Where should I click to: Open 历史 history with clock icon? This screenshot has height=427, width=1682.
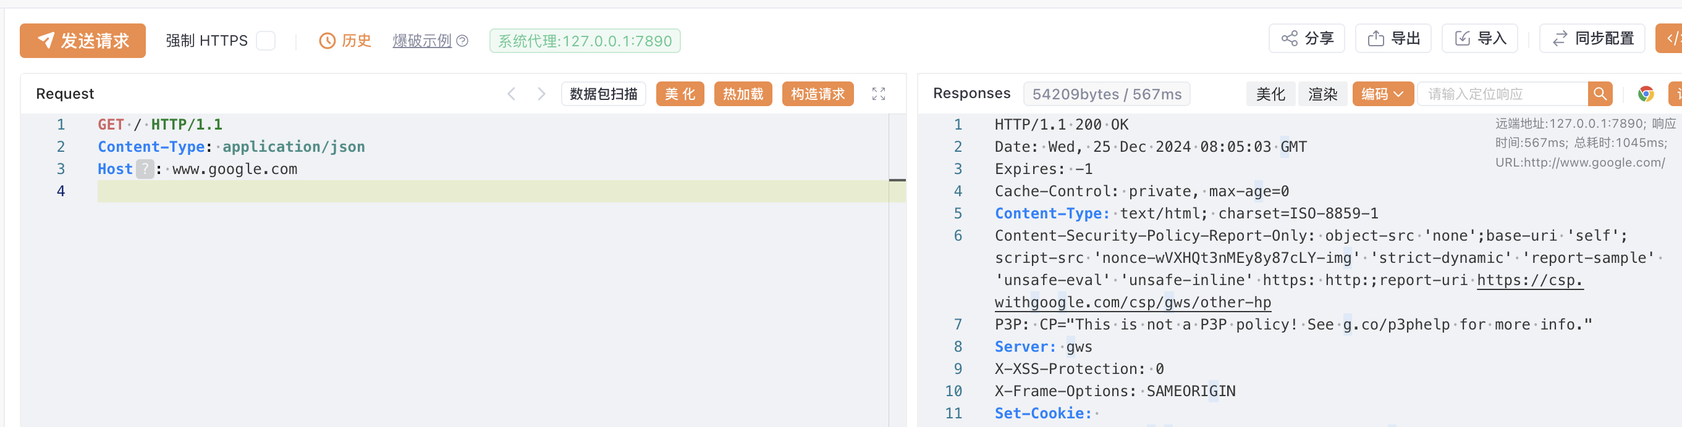(x=345, y=41)
